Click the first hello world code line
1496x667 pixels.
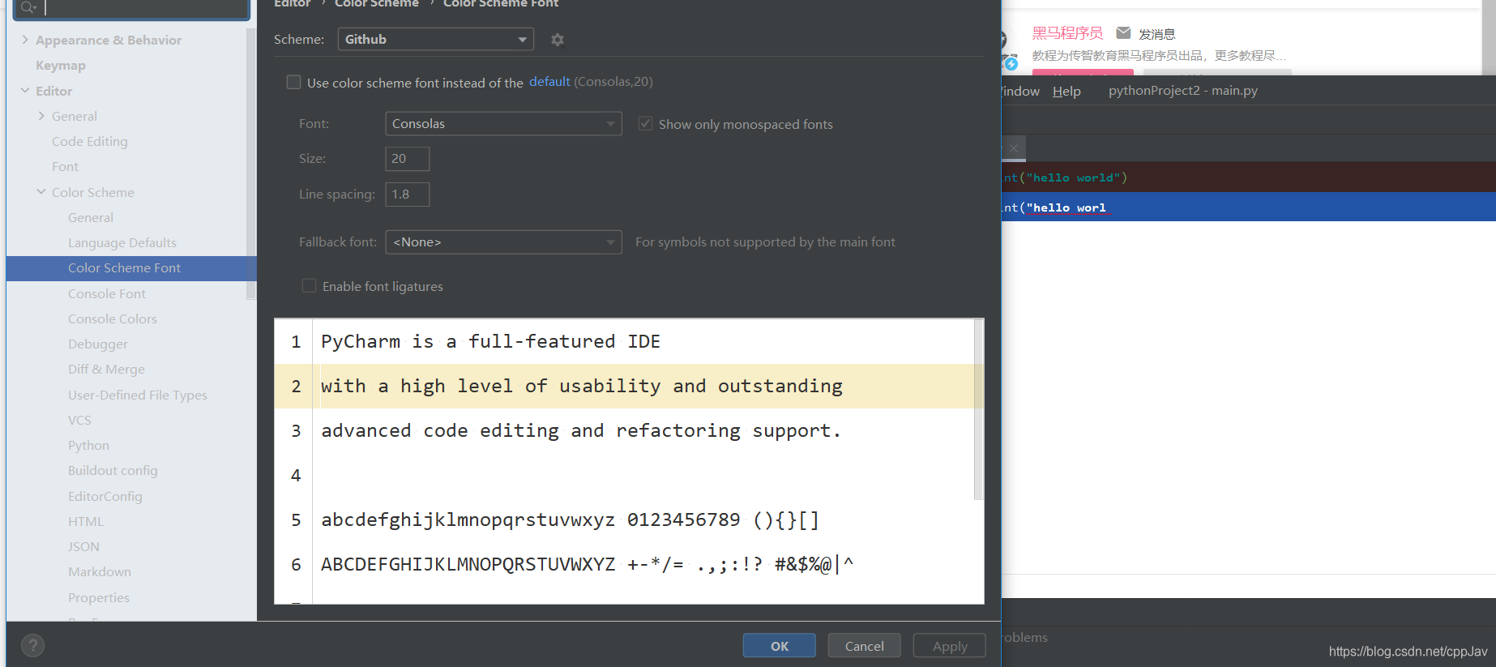coord(1065,177)
